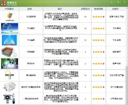Open the globe and faucet product thumbnail
128x105 pixels.
pyautogui.click(x=9, y=28)
